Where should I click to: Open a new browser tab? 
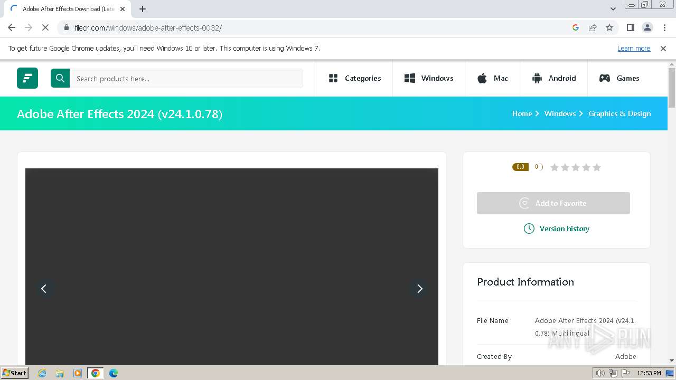(143, 9)
